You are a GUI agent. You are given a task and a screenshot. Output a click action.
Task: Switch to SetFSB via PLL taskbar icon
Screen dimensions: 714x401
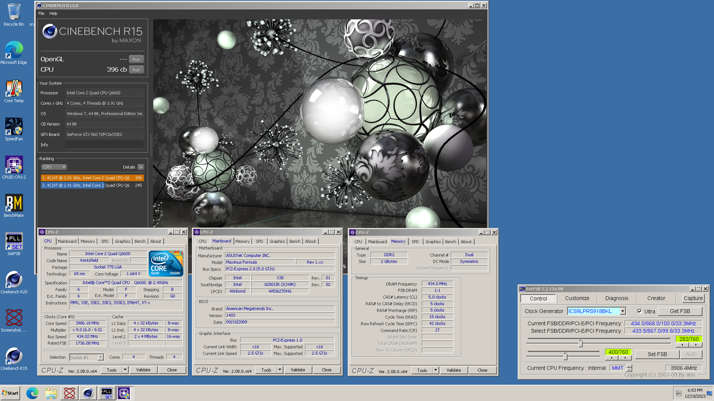pos(107,393)
